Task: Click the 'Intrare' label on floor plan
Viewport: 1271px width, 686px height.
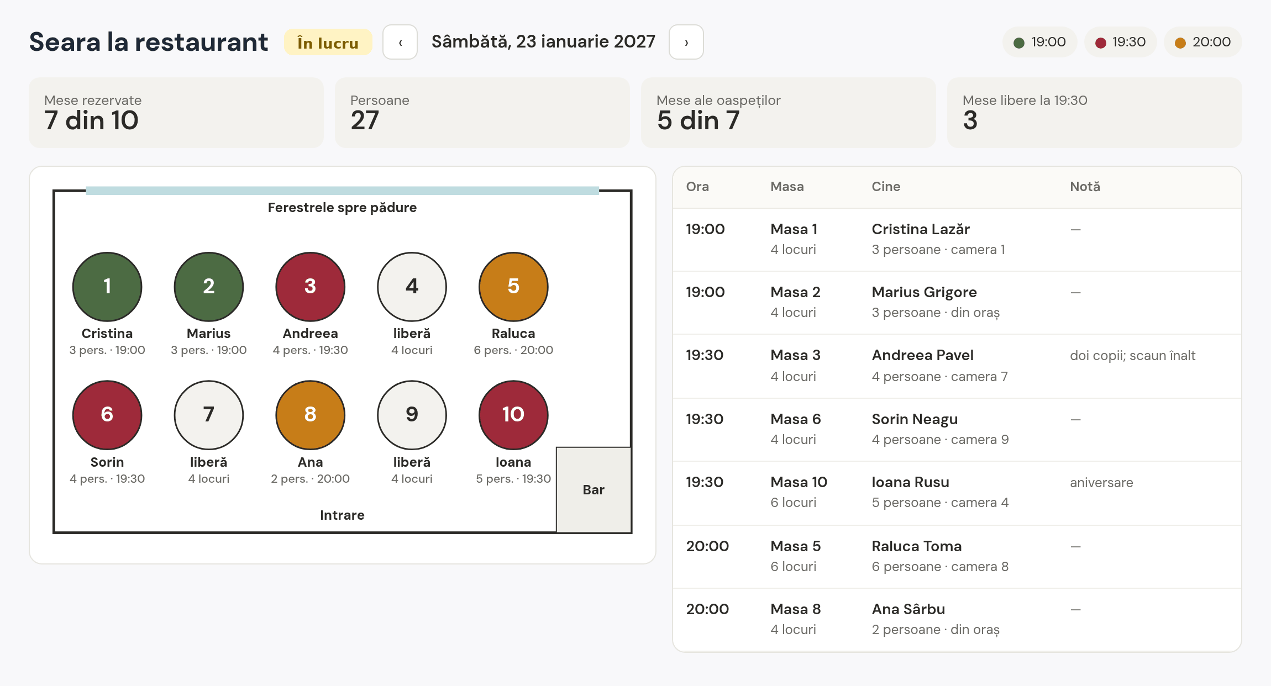Action: (x=342, y=515)
